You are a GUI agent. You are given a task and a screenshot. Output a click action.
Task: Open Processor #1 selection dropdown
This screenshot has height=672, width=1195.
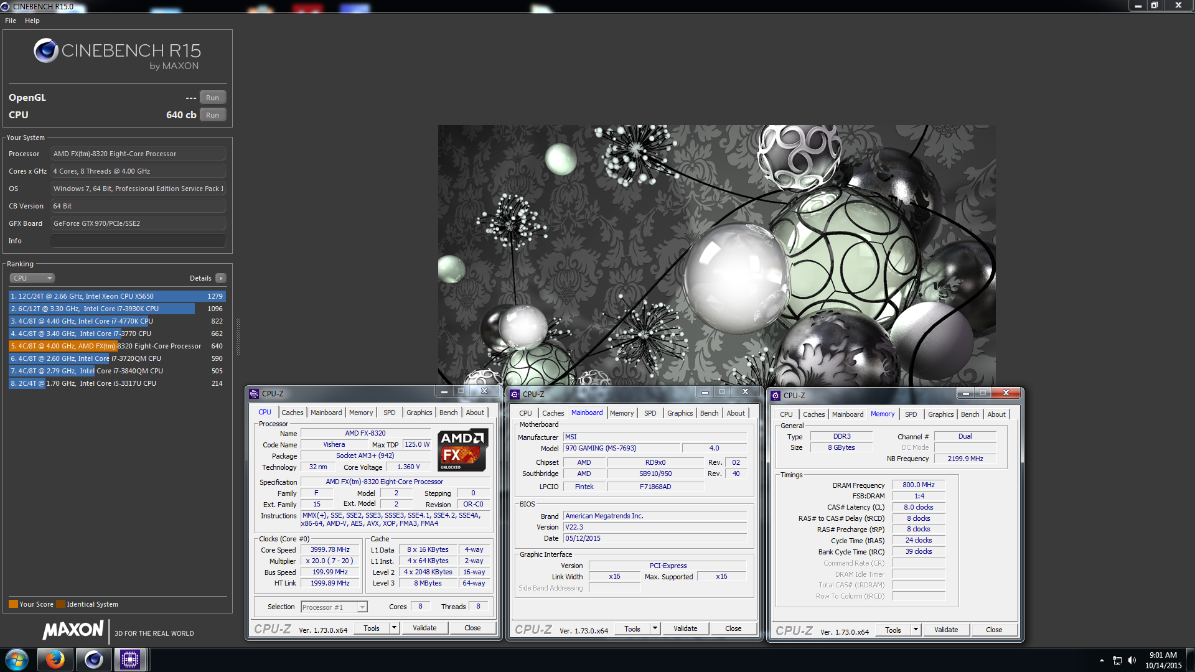(334, 607)
